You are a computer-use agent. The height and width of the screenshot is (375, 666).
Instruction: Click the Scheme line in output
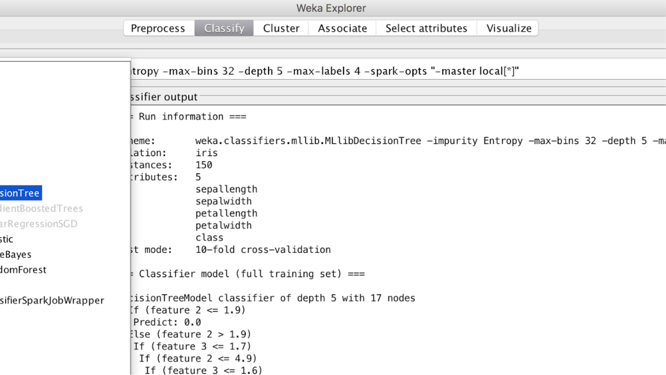tap(308, 141)
